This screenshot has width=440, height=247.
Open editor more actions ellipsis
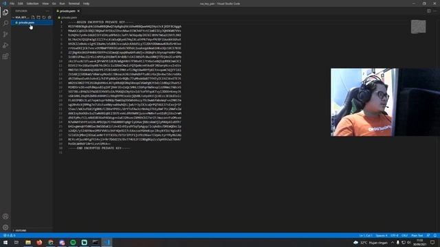pos(434,11)
